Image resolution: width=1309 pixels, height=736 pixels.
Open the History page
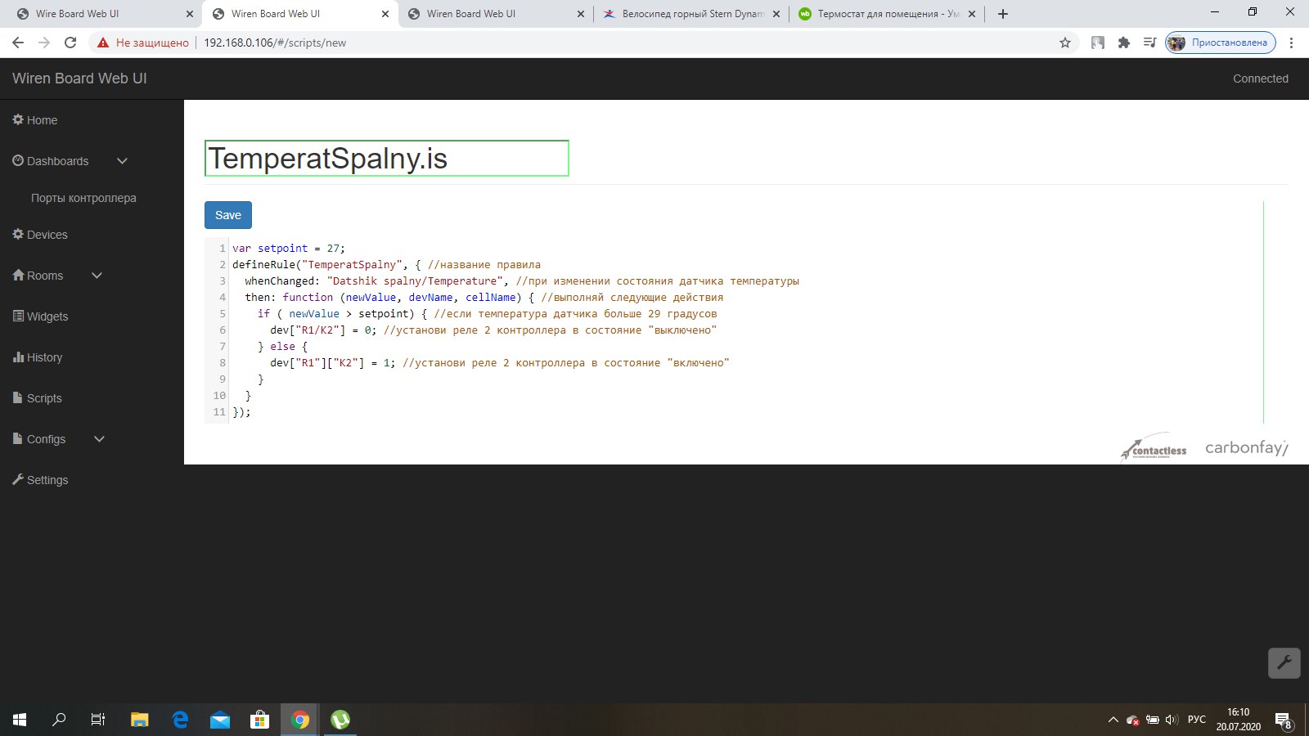point(38,357)
